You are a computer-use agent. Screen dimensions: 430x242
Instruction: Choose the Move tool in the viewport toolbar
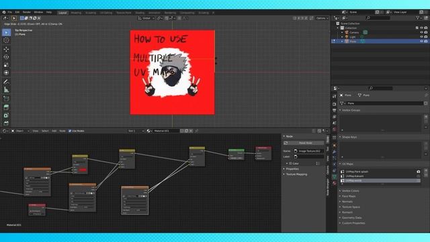[x=6, y=49]
